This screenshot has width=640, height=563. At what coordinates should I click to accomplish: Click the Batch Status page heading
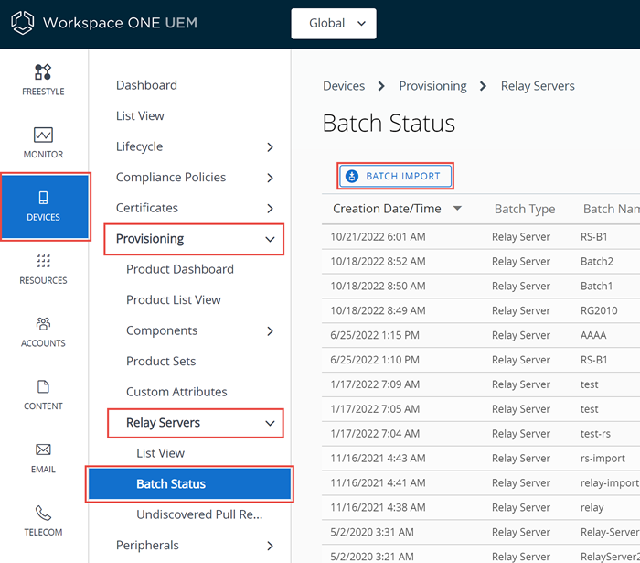tap(389, 123)
